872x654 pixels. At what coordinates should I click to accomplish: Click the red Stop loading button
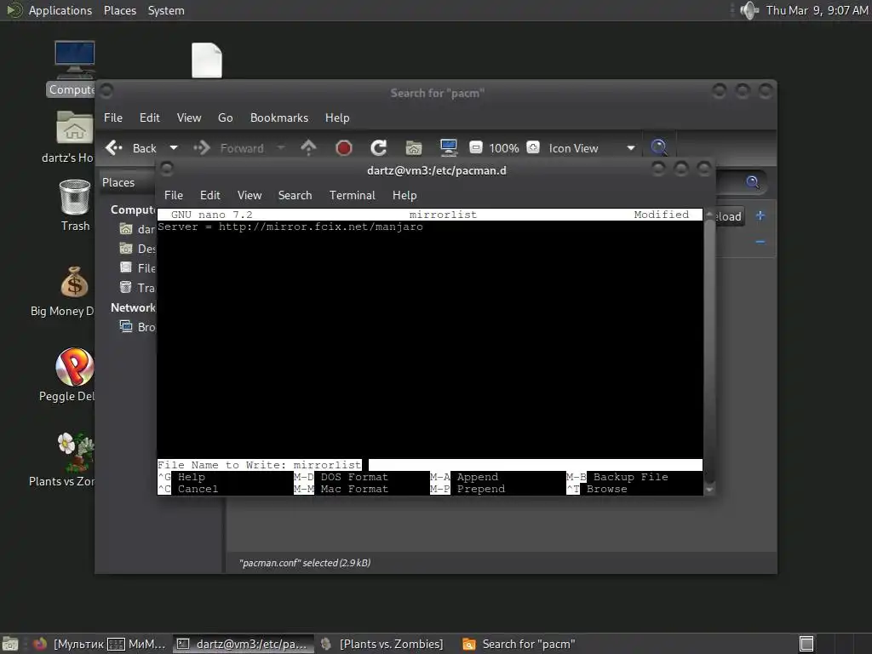tap(344, 148)
